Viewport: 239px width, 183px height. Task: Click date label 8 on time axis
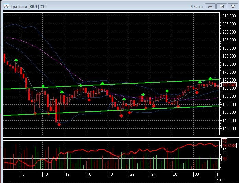tap(23, 174)
